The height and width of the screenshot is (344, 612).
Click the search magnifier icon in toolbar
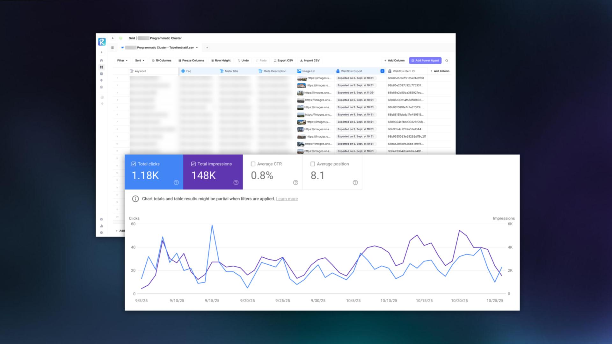[447, 61]
